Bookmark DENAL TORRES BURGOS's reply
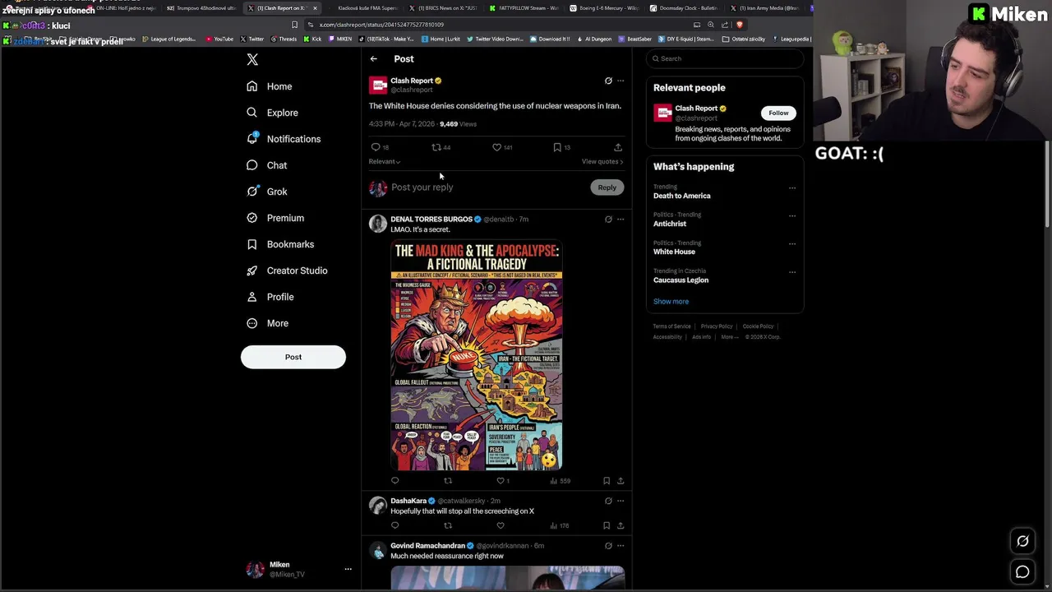Screen dimensions: 1052x592 (x=607, y=481)
